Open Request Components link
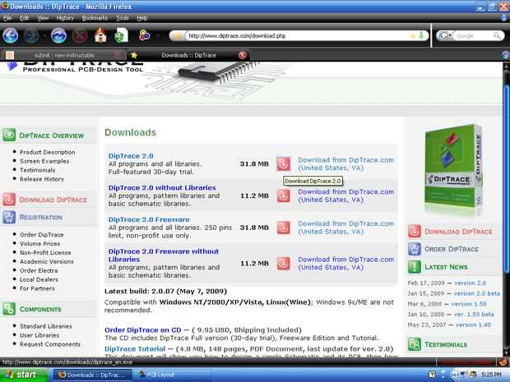Image resolution: width=510 pixels, height=382 pixels. point(50,344)
